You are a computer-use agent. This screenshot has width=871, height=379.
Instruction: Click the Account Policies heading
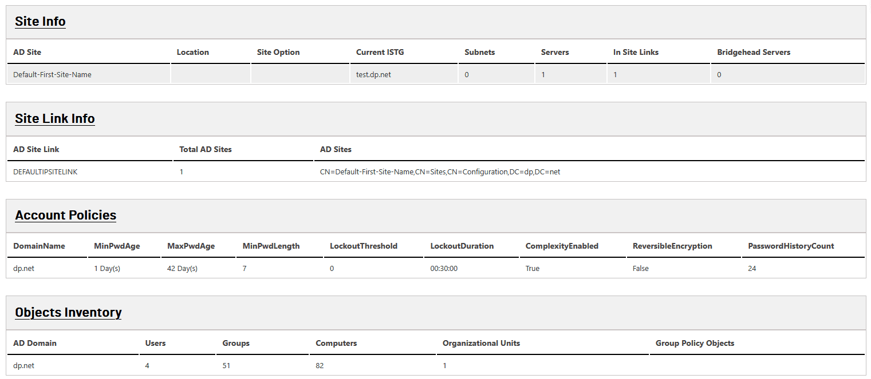point(65,216)
